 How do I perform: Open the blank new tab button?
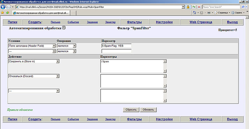click(x=73, y=13)
